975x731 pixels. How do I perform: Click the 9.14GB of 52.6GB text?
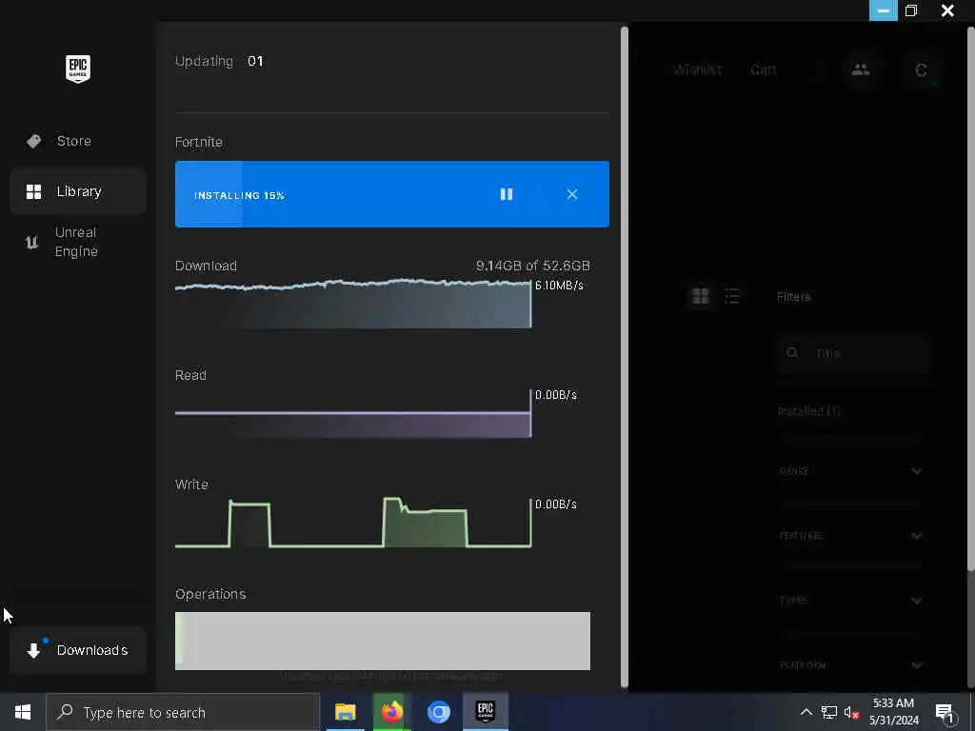[533, 267]
